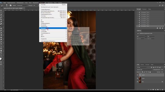Delete current state in History panel
Image resolution: width=165 pixels, height=92 pixels.
(x=162, y=28)
